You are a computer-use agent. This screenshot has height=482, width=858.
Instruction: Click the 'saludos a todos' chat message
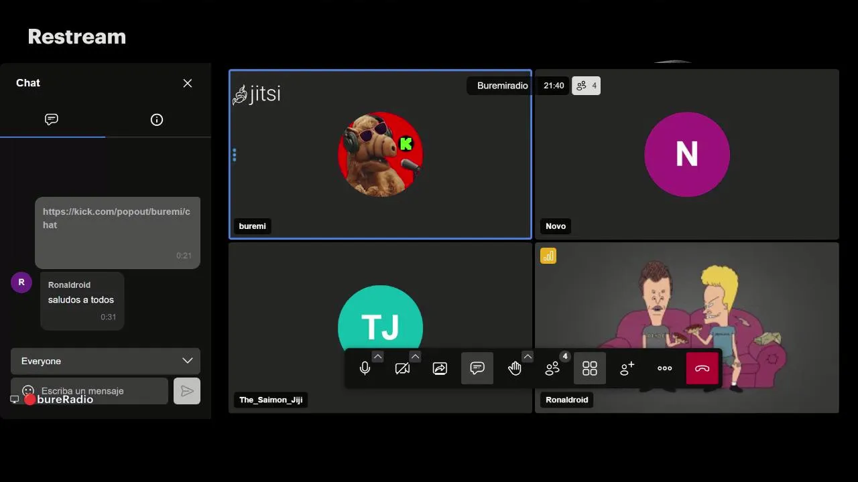coord(81,300)
